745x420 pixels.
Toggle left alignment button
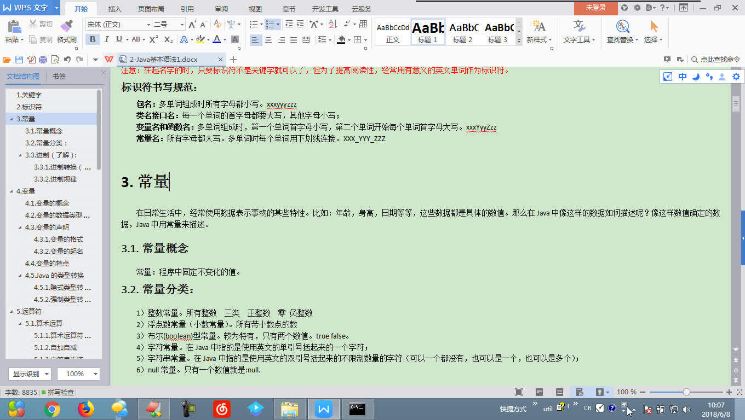tap(255, 39)
